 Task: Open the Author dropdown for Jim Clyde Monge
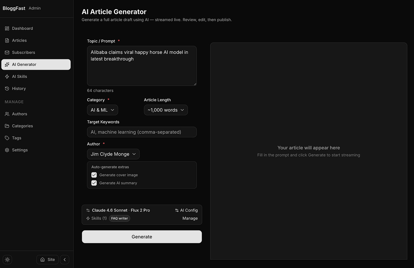113,154
